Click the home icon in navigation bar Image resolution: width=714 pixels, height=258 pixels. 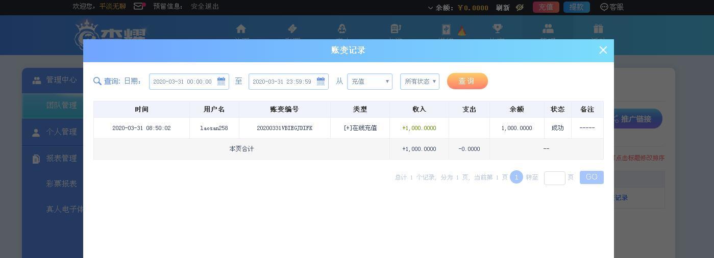pos(241,29)
